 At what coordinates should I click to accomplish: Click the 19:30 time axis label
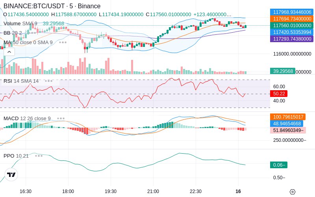[111, 191]
